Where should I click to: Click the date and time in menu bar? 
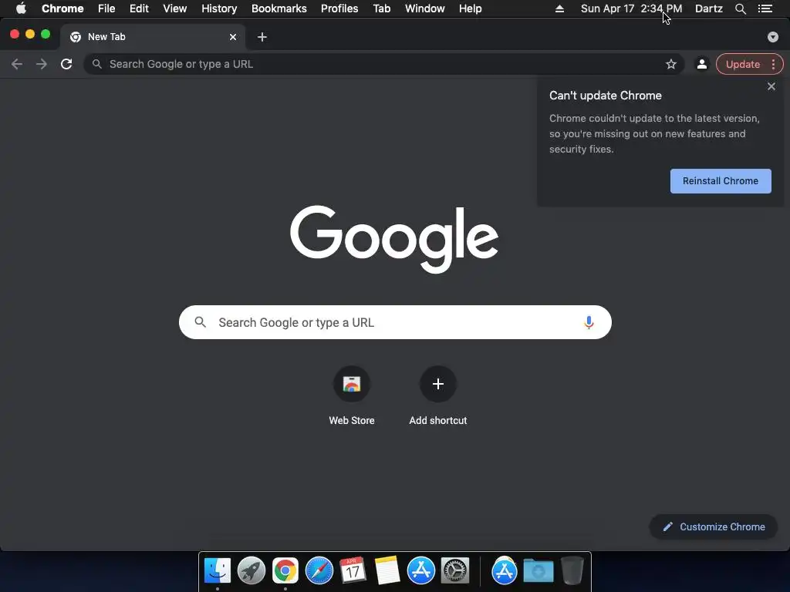pos(631,8)
